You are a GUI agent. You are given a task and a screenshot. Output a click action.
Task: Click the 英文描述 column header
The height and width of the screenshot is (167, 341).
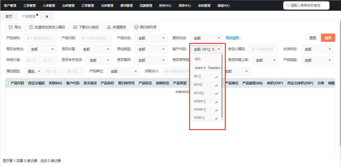90,83
